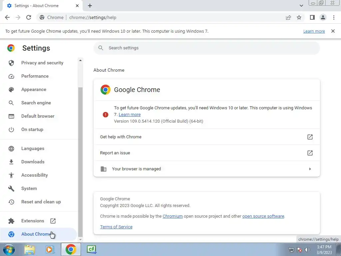
Task: Click the Languages globe icon
Action: click(x=11, y=149)
